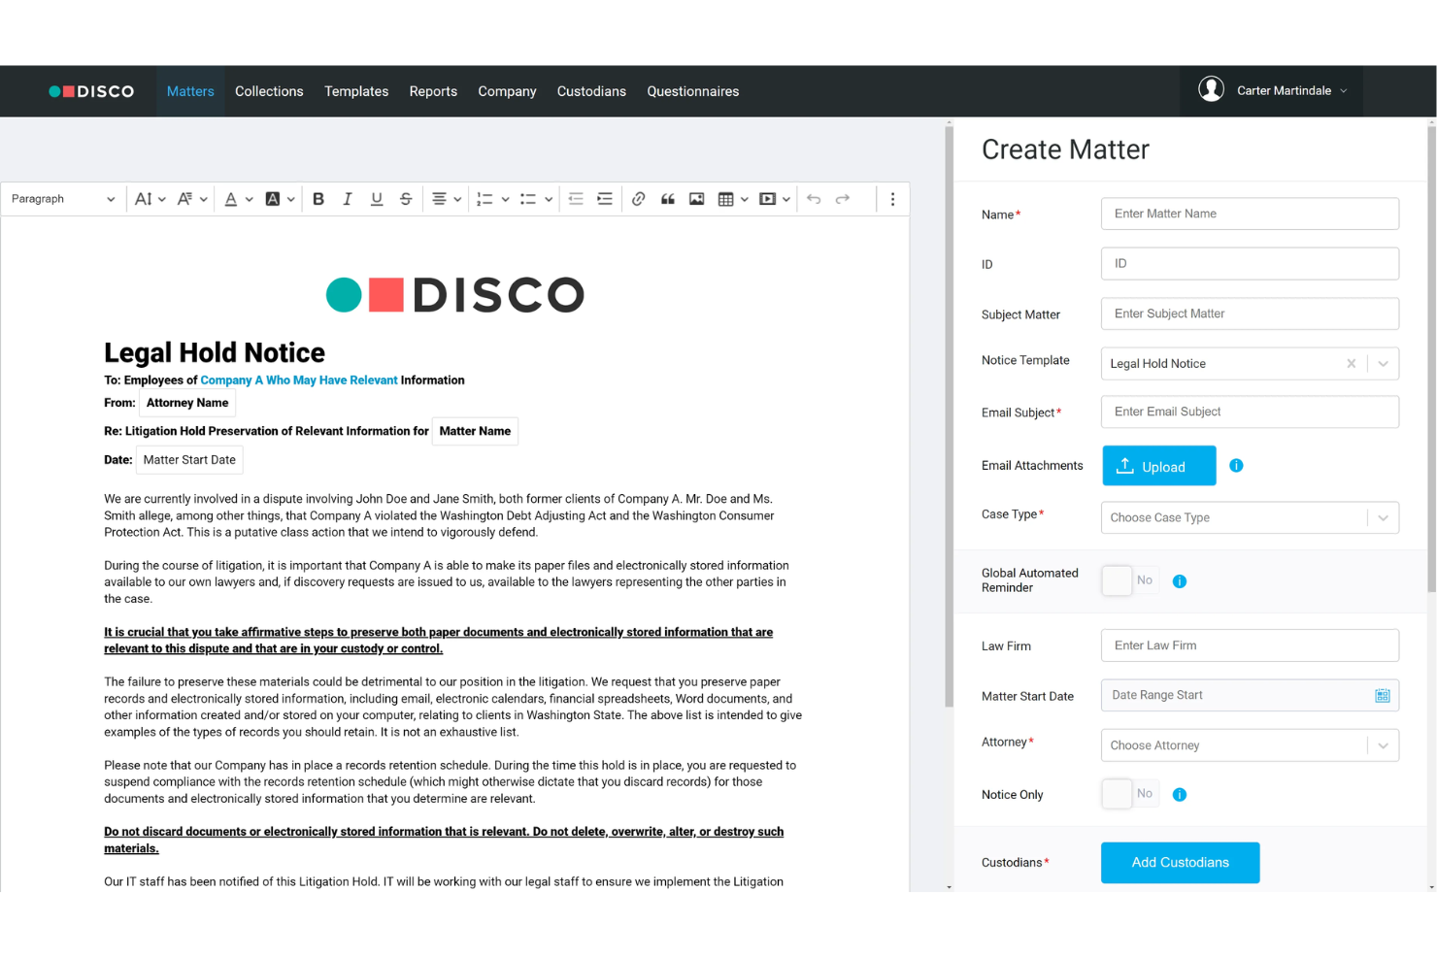The image size is (1437, 958).
Task: Insert an image
Action: point(697,199)
